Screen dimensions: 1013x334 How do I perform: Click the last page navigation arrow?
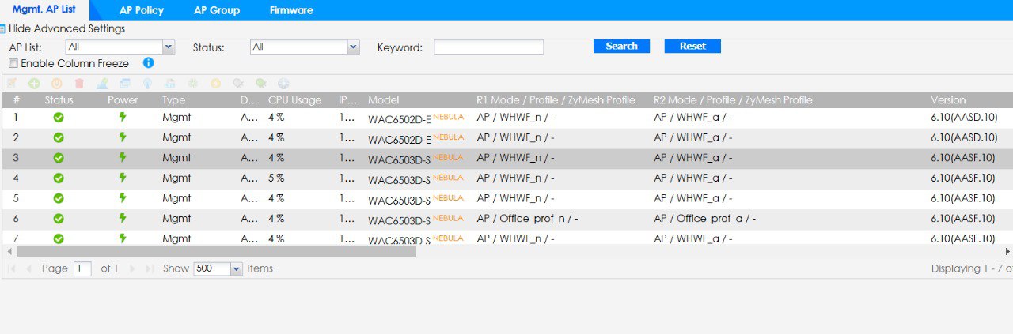click(x=149, y=268)
